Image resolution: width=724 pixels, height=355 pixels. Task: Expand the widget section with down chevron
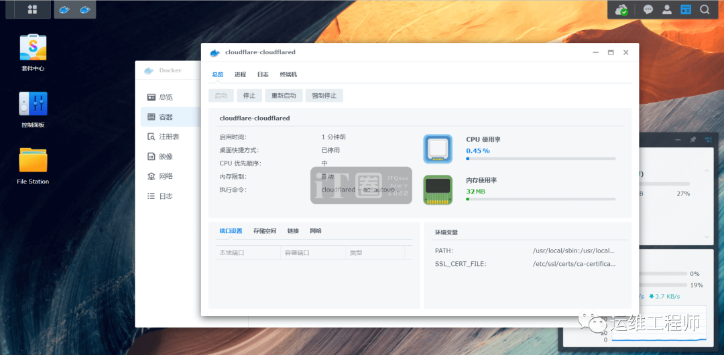click(x=707, y=236)
